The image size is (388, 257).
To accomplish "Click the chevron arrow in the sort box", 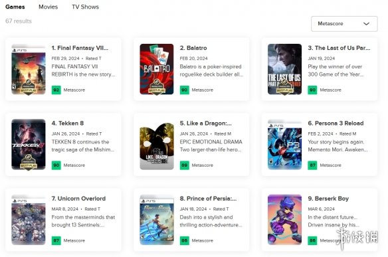I will tap(366, 24).
